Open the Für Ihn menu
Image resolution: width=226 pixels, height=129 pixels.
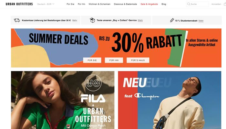81,4
